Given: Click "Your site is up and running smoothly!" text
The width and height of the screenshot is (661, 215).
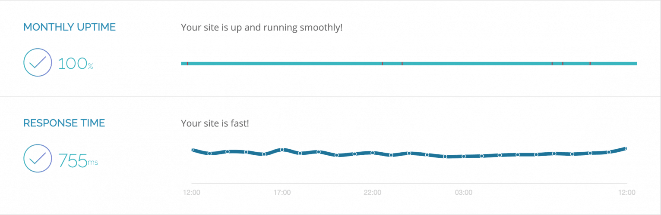Looking at the screenshot, I should (262, 28).
